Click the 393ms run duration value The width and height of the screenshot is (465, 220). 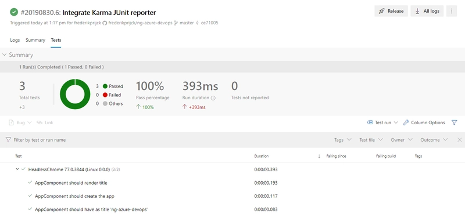(200, 86)
